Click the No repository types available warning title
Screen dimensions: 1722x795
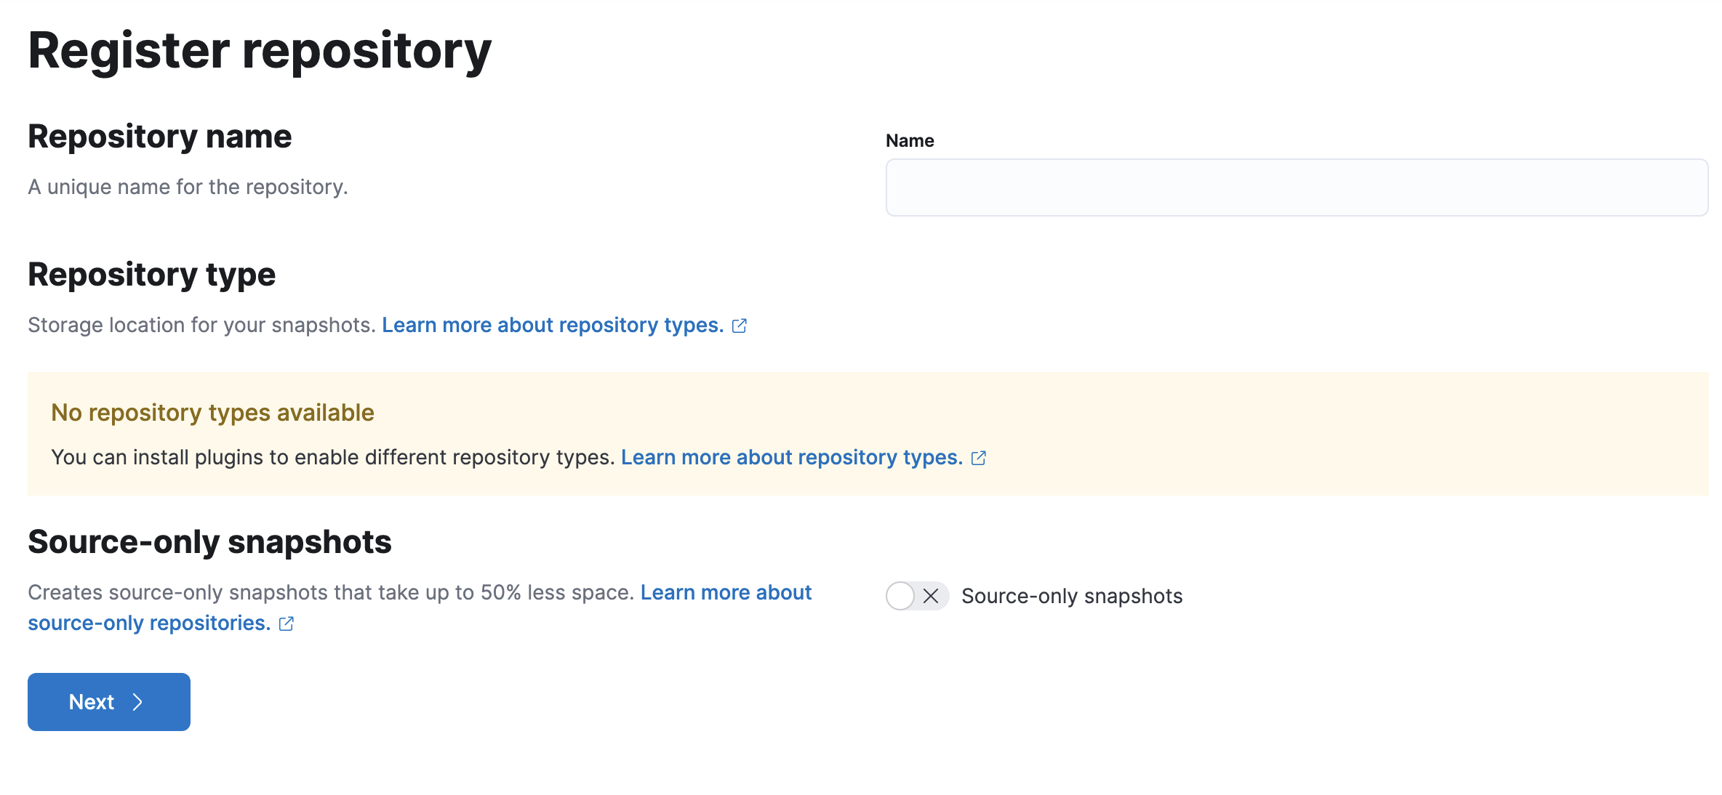click(212, 412)
